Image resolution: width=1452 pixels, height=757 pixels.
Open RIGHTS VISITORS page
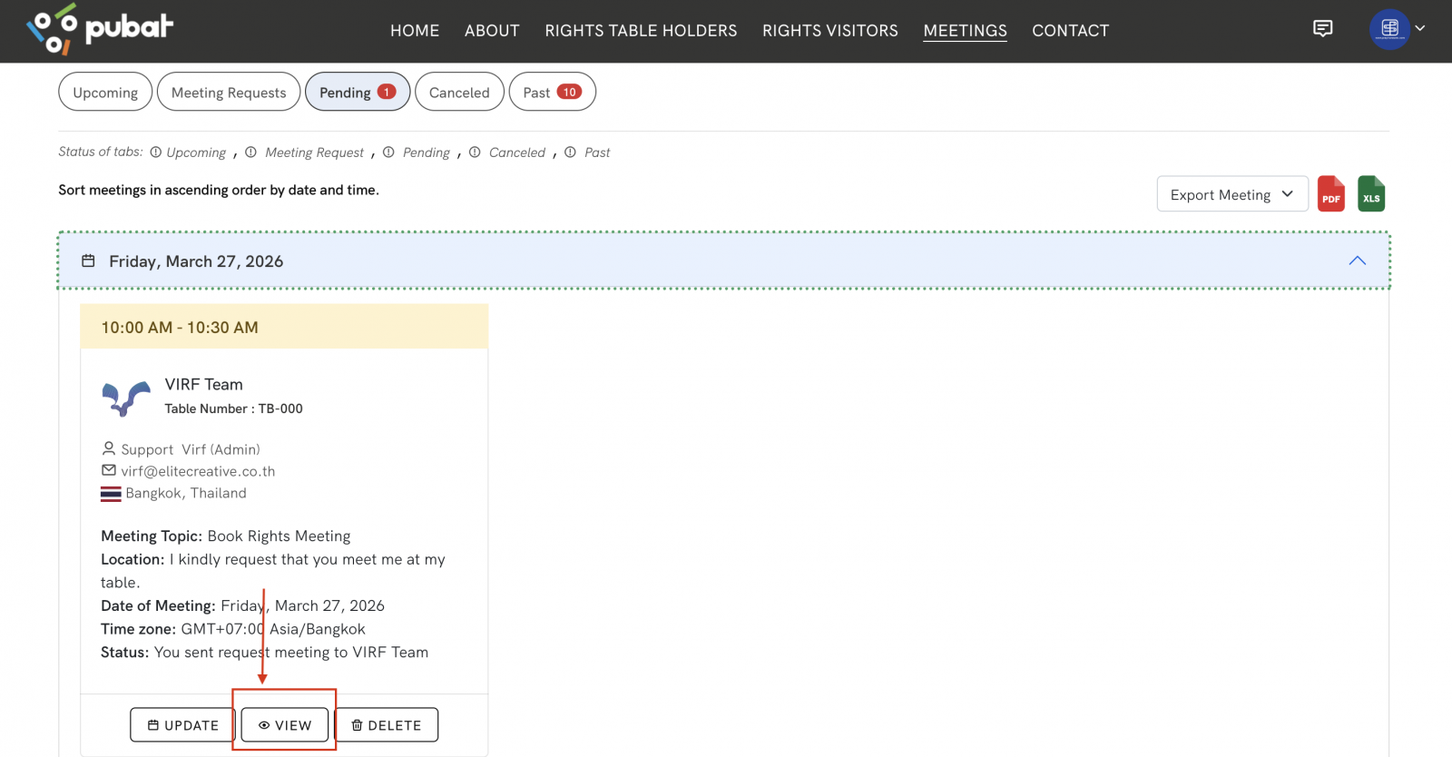(830, 31)
